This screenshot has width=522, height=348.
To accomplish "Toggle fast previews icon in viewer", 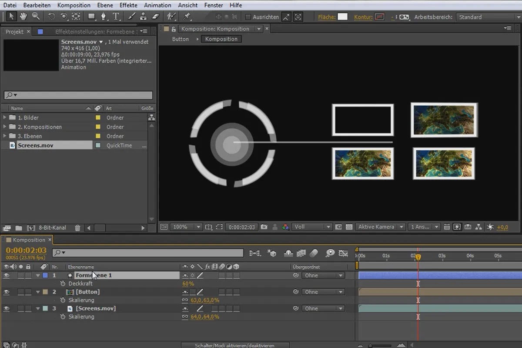I will [457, 227].
